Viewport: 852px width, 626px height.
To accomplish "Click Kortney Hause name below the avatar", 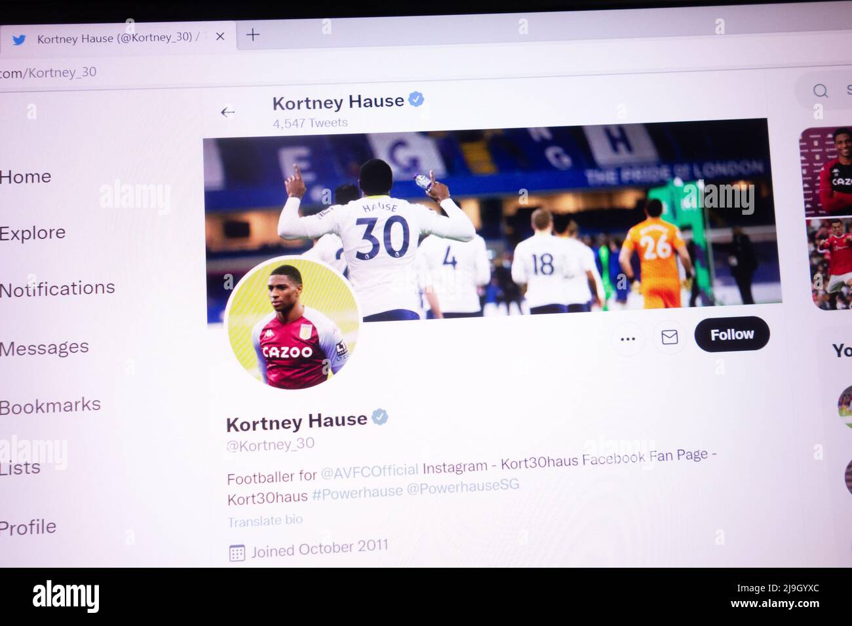I will point(296,422).
